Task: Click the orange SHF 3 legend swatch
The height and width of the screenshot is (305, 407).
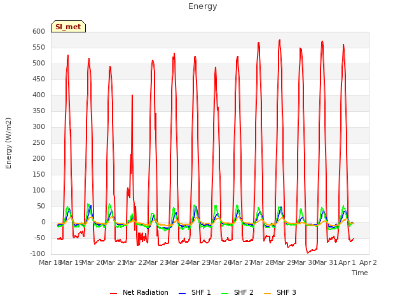Action: pyautogui.click(x=267, y=294)
